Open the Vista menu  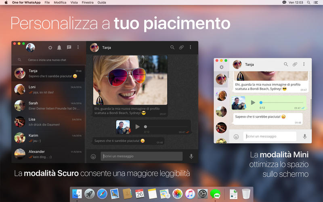coord(74,2)
